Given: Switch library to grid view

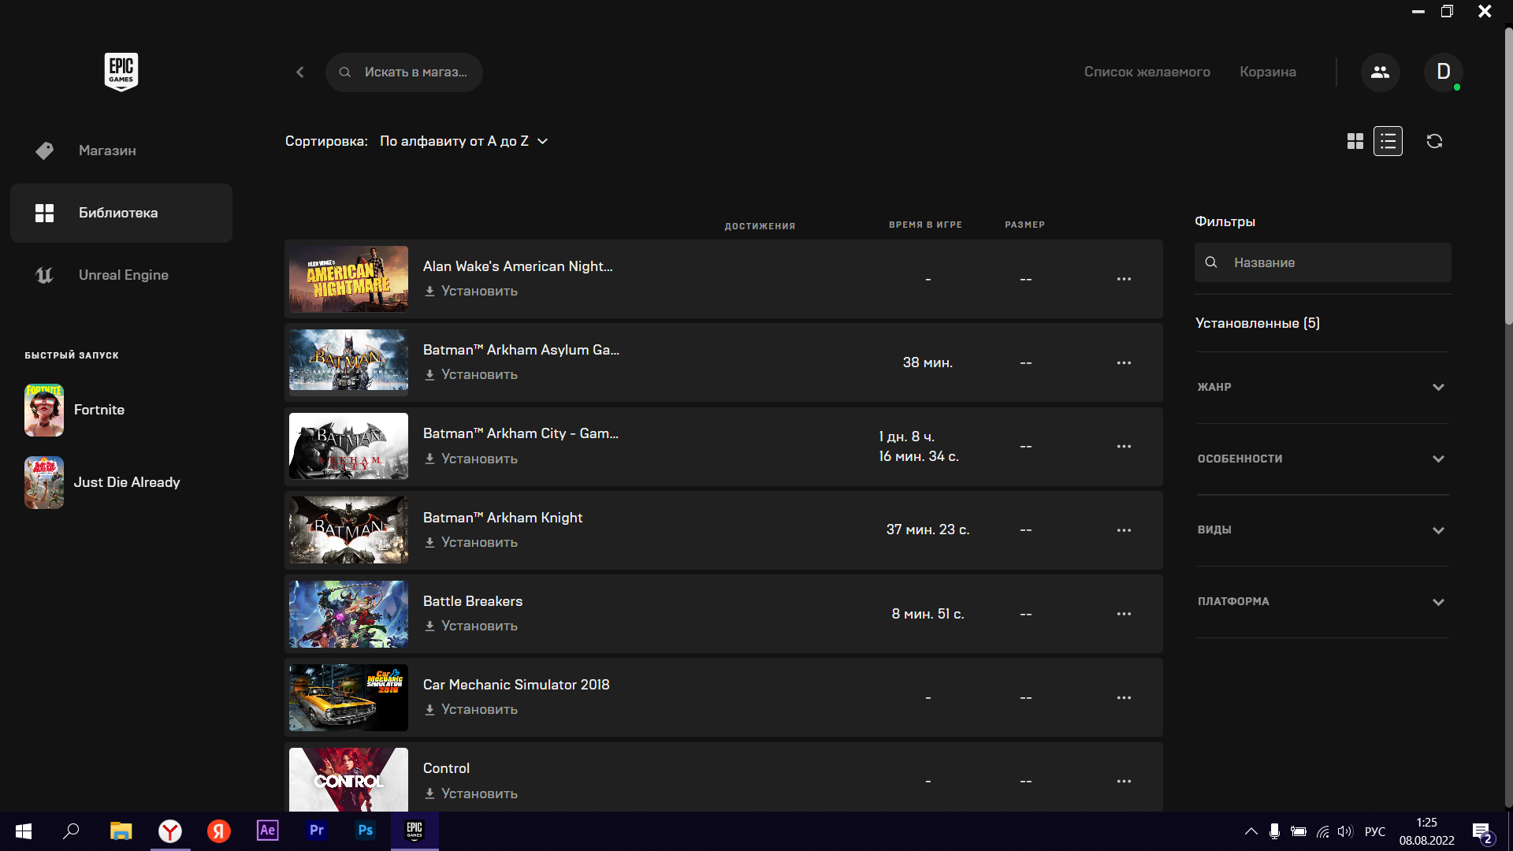Looking at the screenshot, I should pos(1355,141).
